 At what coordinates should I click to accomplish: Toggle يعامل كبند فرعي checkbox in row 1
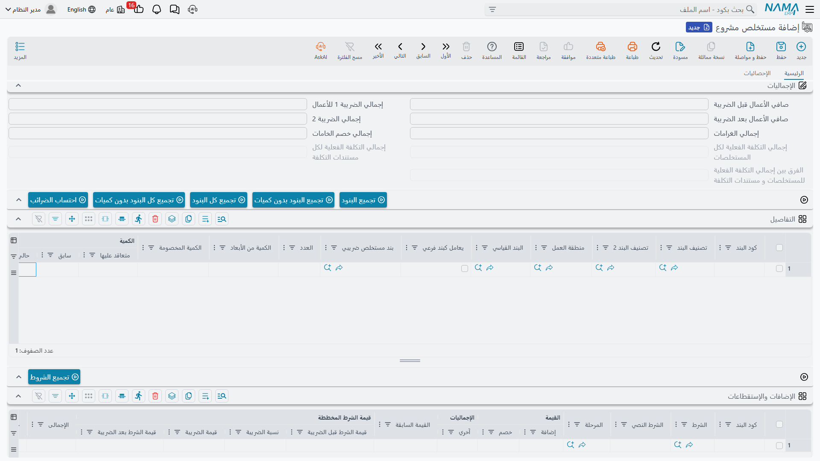(x=465, y=268)
